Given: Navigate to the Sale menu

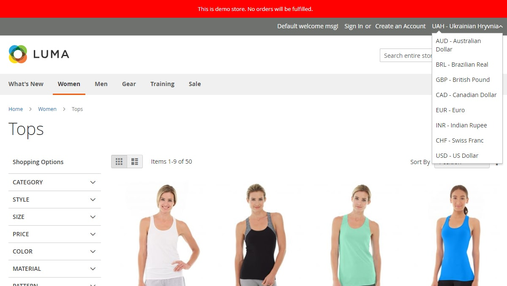Looking at the screenshot, I should click(195, 84).
